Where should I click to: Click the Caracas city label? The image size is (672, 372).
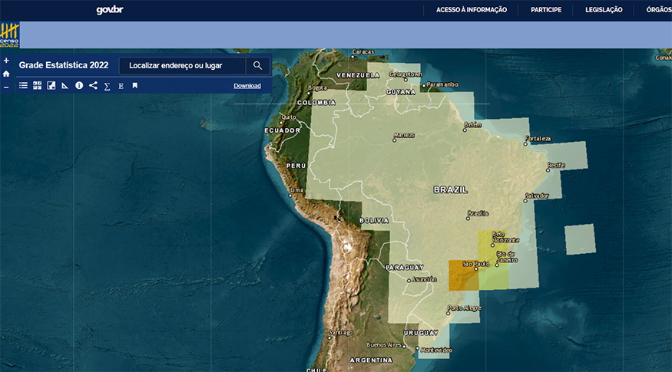pyautogui.click(x=363, y=52)
